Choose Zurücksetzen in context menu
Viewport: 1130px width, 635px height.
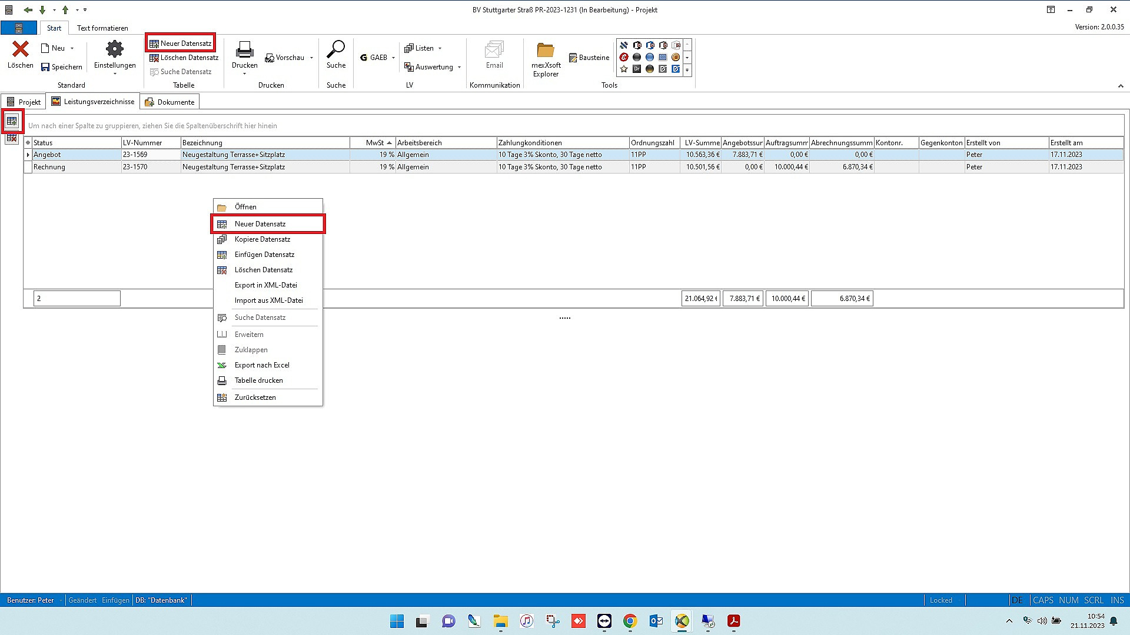pos(268,397)
